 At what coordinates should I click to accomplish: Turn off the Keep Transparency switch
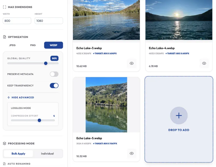54,85
